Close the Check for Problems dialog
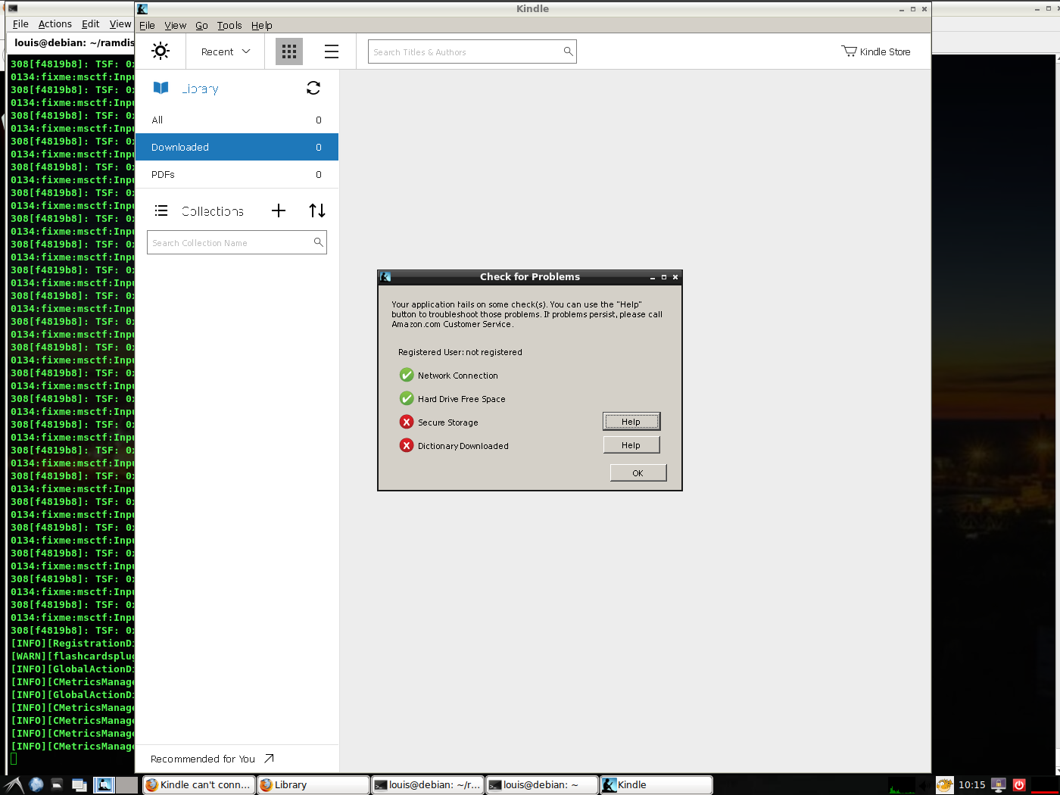Image resolution: width=1060 pixels, height=795 pixels. coord(675,277)
